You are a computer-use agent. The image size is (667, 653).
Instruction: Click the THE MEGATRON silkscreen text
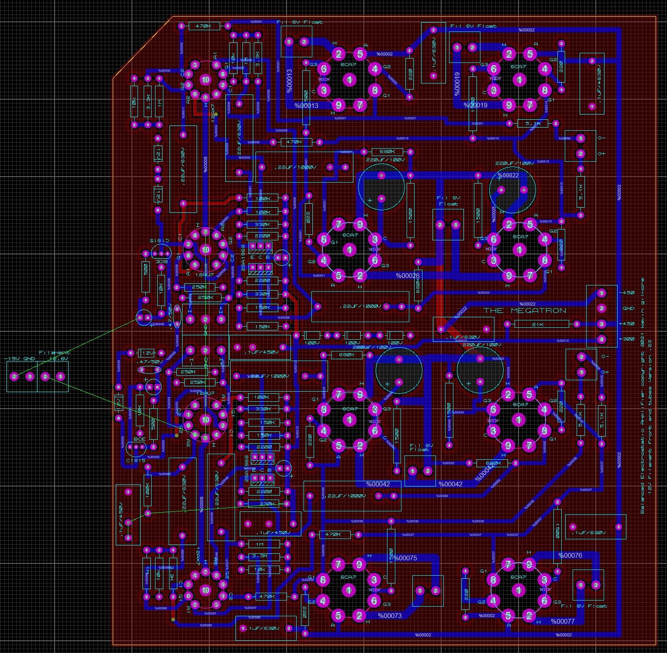pyautogui.click(x=525, y=311)
